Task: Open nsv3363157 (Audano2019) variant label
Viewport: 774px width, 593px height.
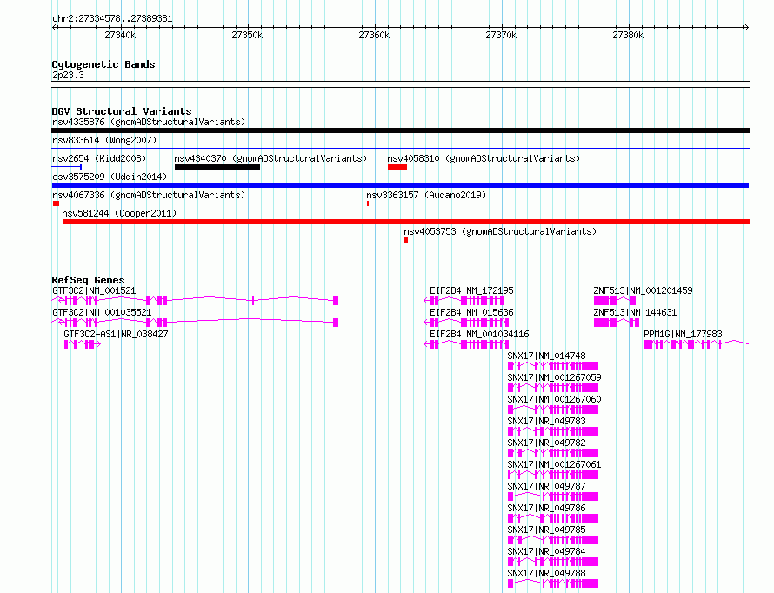Action: click(x=426, y=195)
